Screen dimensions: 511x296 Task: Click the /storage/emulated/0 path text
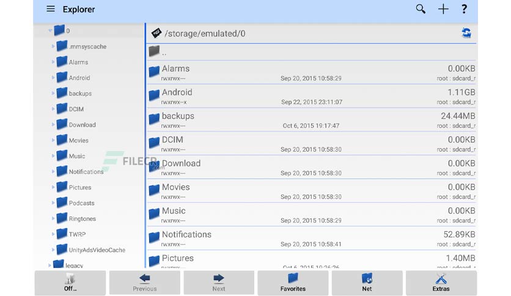click(205, 34)
